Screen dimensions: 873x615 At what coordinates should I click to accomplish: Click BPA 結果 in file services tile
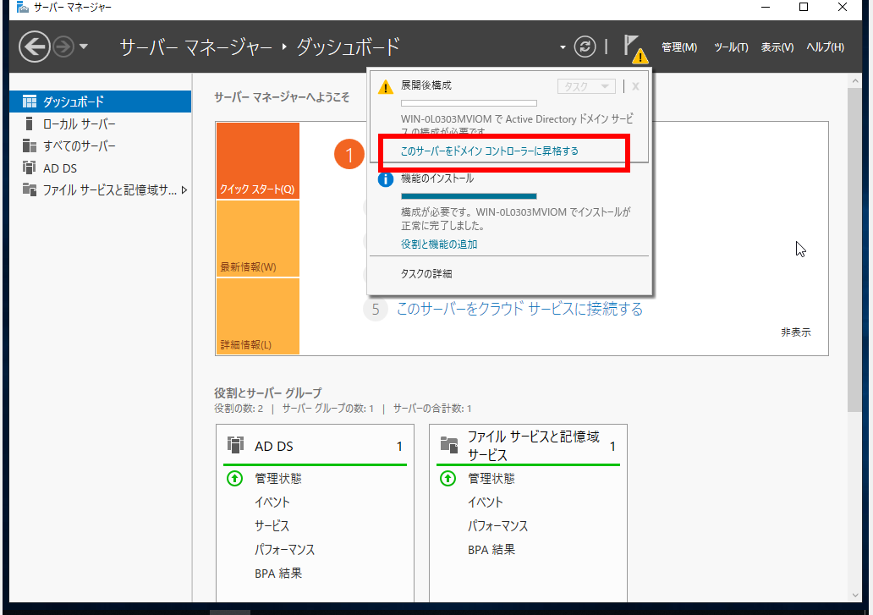pos(491,550)
